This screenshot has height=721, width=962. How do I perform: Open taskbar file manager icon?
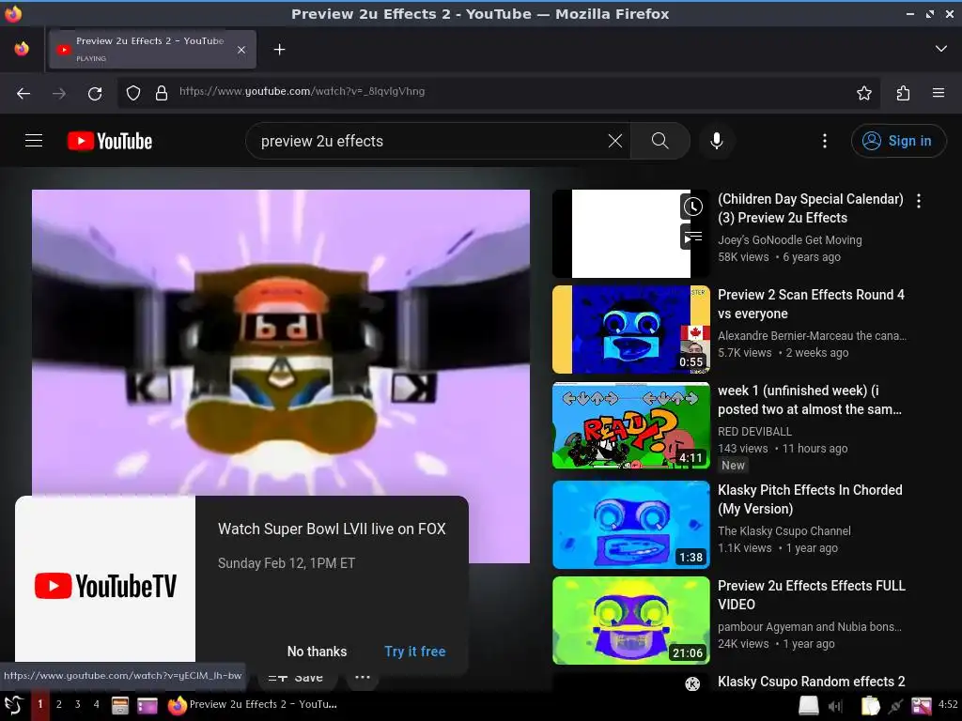click(119, 706)
